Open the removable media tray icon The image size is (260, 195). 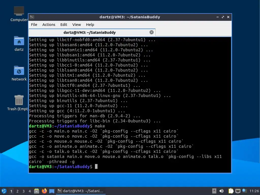pos(214,191)
